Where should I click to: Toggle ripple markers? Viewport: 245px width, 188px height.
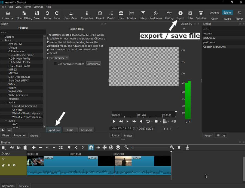pyautogui.click(x=118, y=147)
